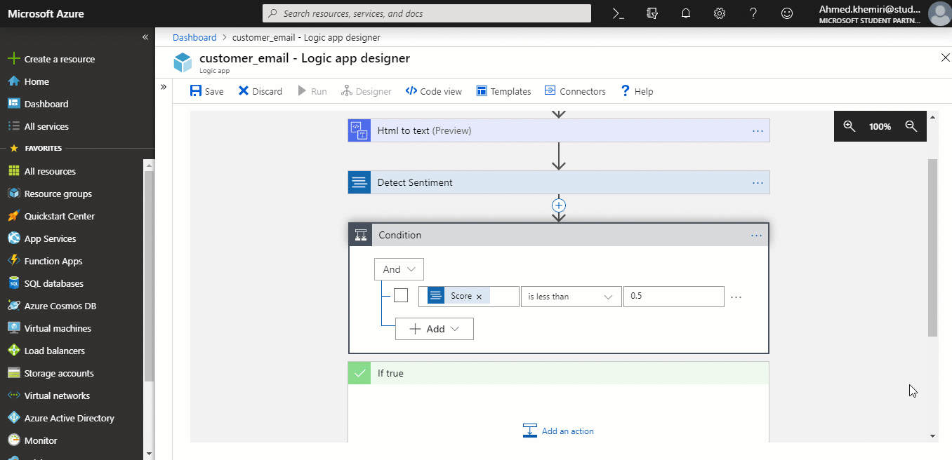Image resolution: width=952 pixels, height=460 pixels.
Task: Expand the Html to text step
Action: (559, 130)
